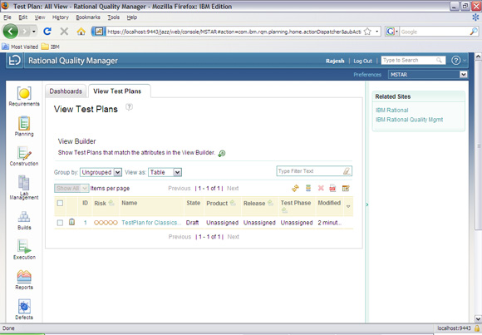482x335 pixels.
Task: Click the View Builder edit query icon
Action: coord(222,153)
